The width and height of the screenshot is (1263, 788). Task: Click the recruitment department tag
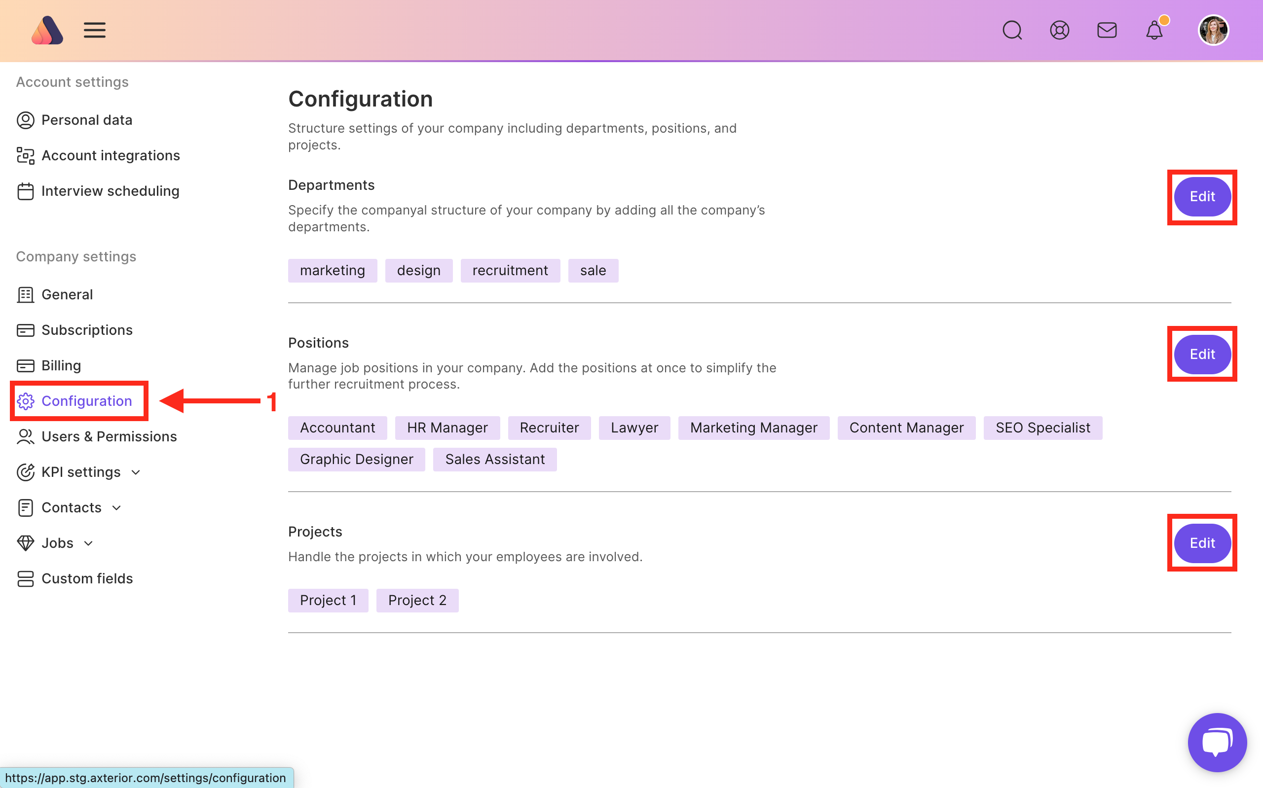(510, 271)
